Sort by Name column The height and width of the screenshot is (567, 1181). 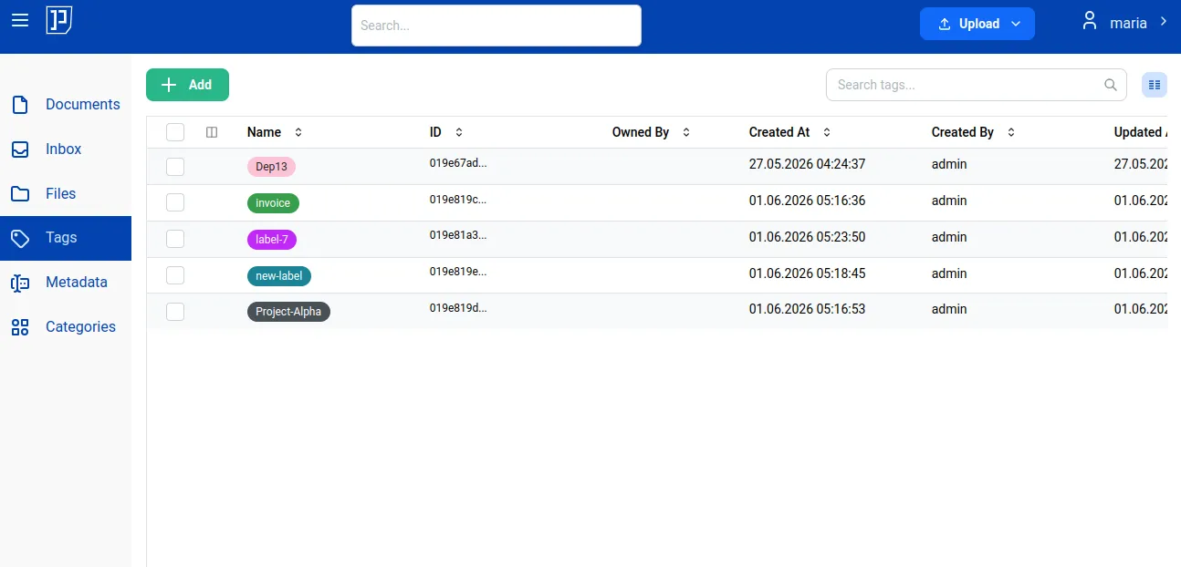pyautogui.click(x=298, y=132)
